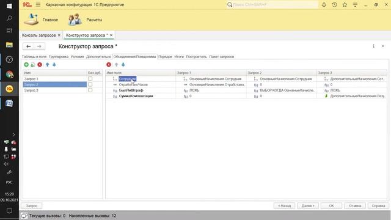Expand the hidden tray icons chevron
Screen dimensions: 391x220
click(x=13, y=134)
